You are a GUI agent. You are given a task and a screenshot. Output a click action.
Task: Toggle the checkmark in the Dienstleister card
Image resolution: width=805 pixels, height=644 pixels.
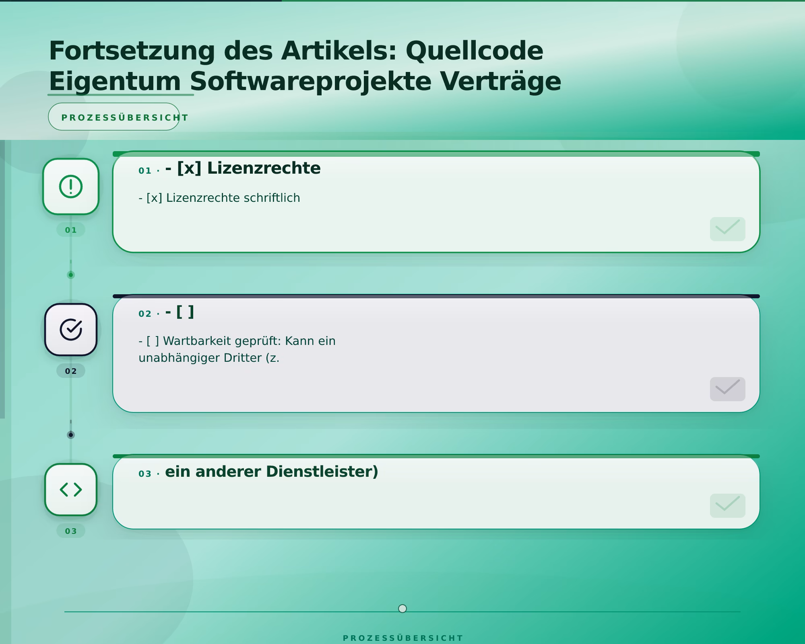(x=727, y=506)
